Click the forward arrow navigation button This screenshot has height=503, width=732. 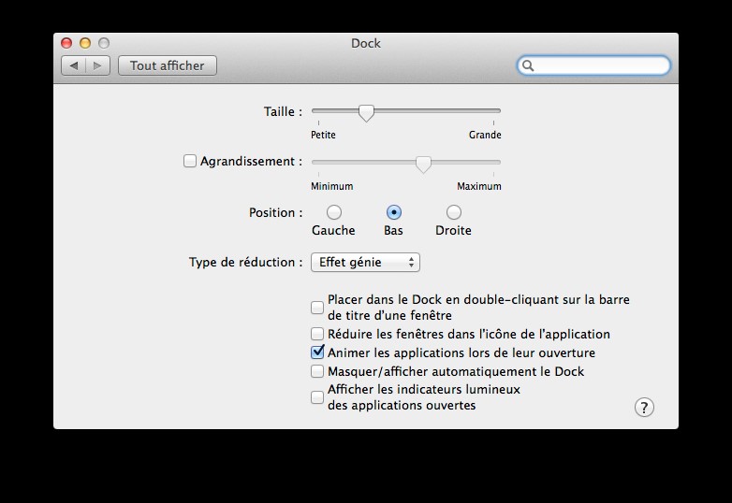click(97, 65)
